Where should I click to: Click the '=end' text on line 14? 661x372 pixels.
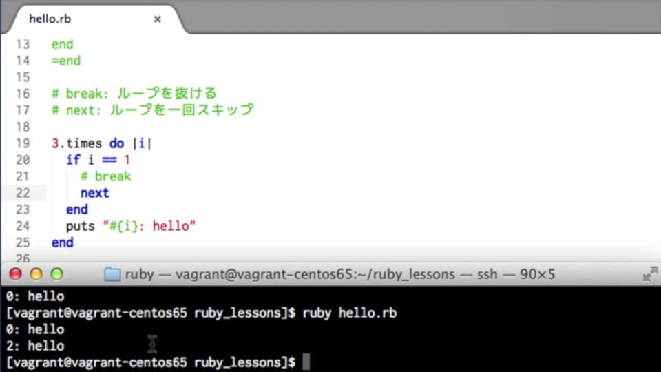pyautogui.click(x=66, y=61)
